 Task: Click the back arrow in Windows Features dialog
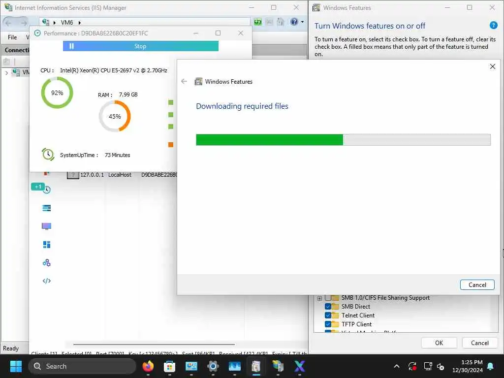[184, 81]
